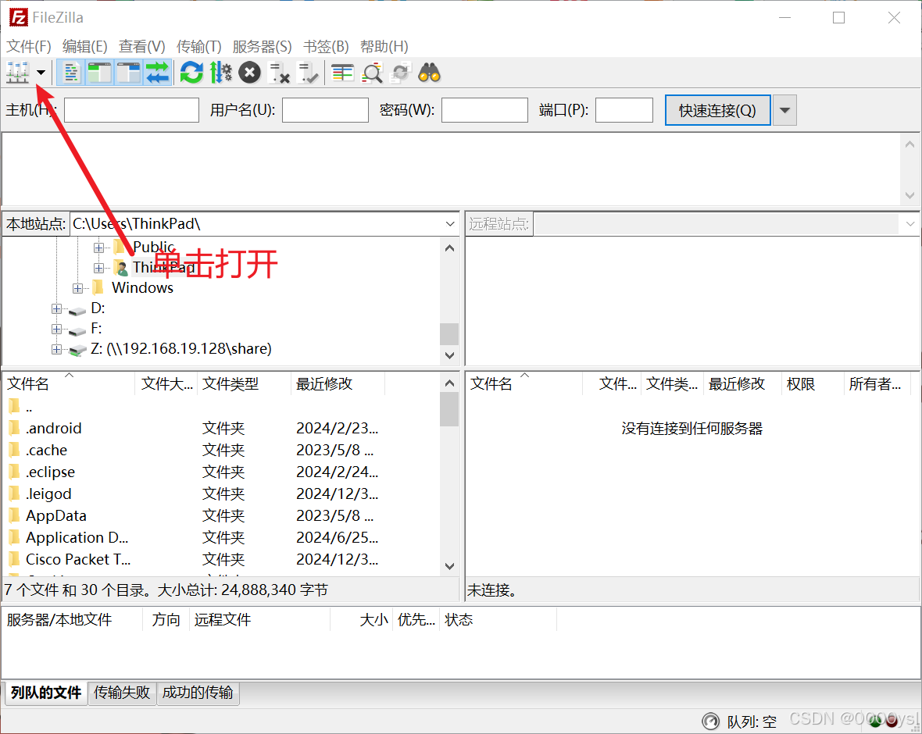Viewport: 922px width, 734px height.
Task: Toggle the local directory tree view
Action: click(x=100, y=73)
